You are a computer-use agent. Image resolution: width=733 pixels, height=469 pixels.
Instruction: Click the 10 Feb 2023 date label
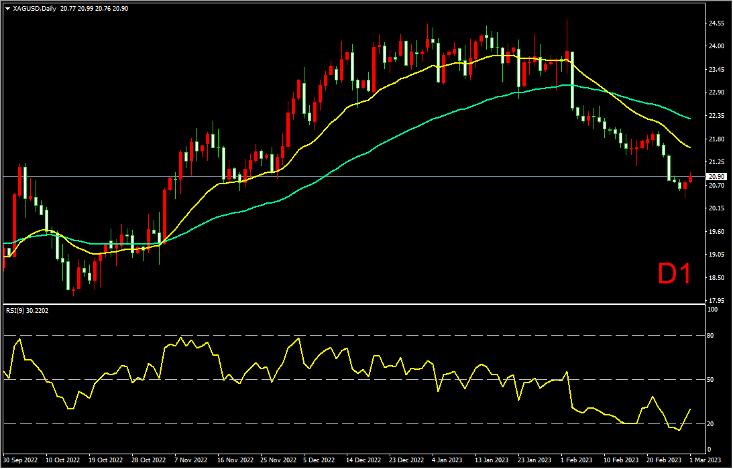pos(620,460)
